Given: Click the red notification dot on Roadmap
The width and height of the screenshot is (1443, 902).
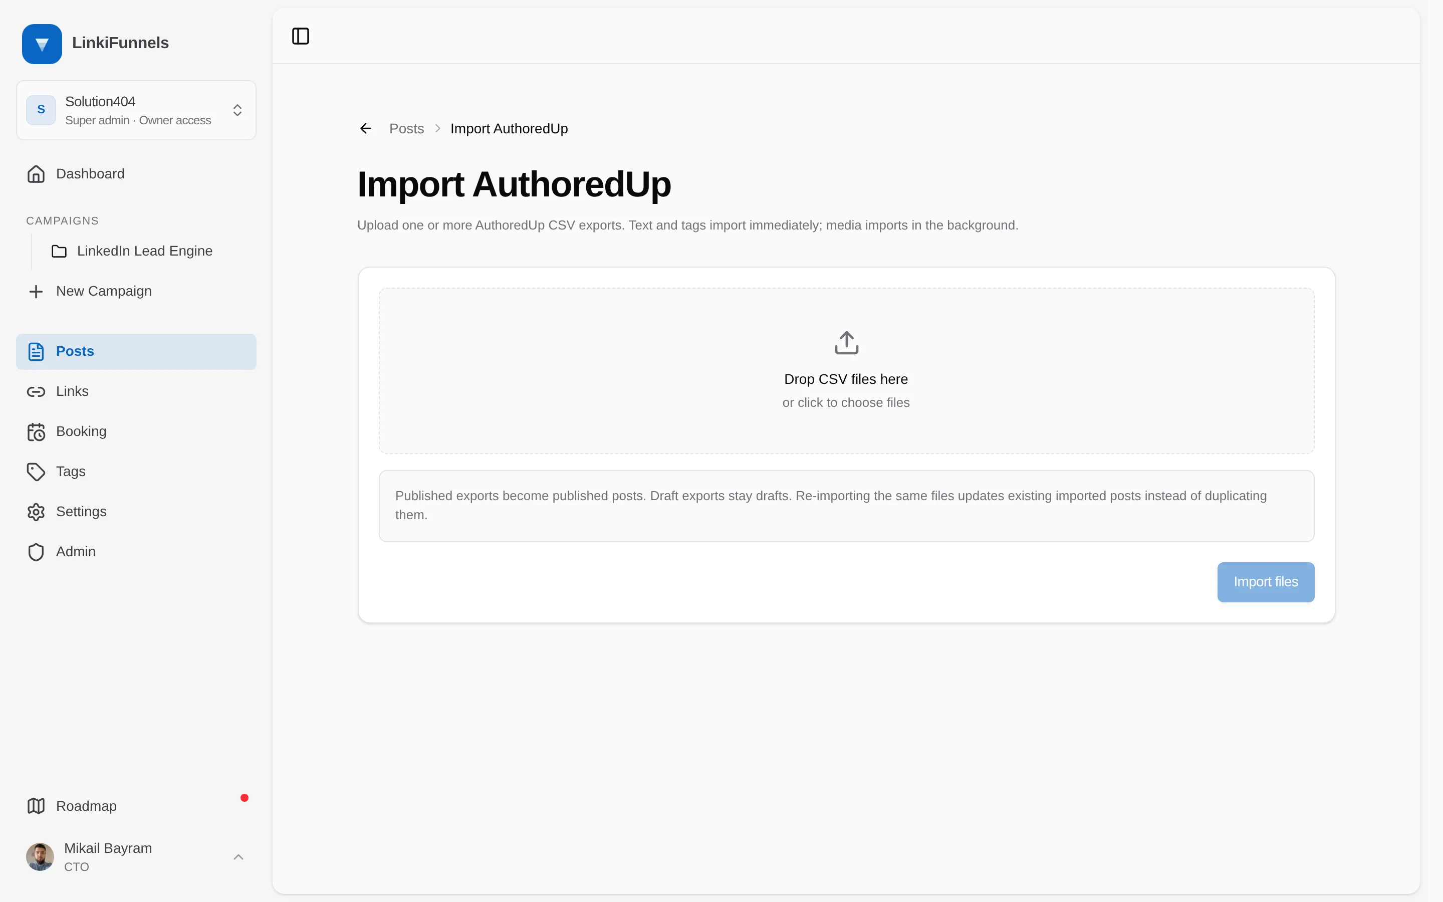Looking at the screenshot, I should tap(245, 798).
